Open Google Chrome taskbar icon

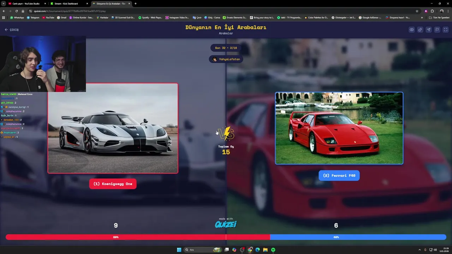(250, 250)
